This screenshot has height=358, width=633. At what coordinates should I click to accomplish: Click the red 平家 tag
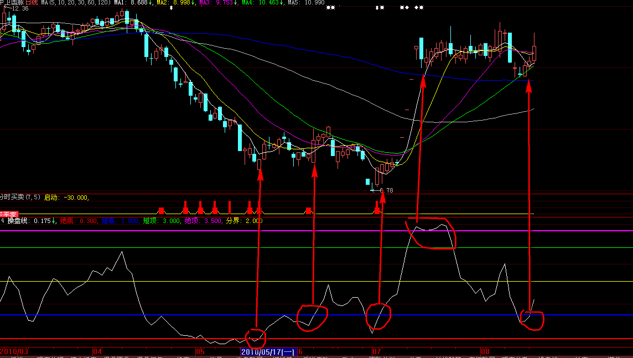(x=9, y=214)
